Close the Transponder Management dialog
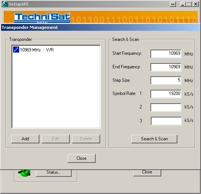The width and height of the screenshot is (201, 194). point(81,158)
